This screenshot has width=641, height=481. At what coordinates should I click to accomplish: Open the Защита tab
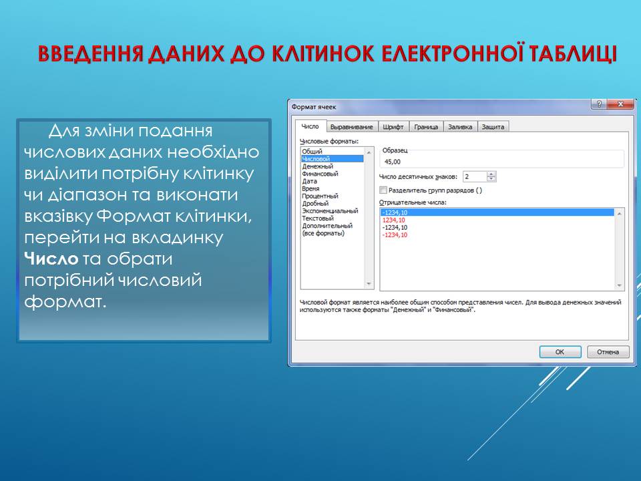[x=493, y=127]
